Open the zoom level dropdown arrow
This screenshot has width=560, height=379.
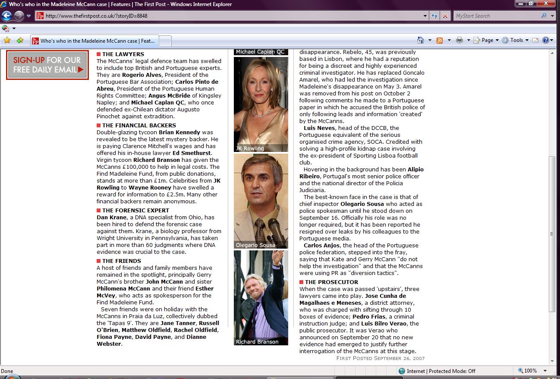(x=545, y=371)
